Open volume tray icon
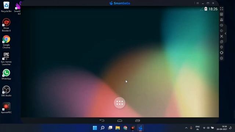Image resolution: width=235 pixels, height=132 pixels. click(208, 128)
